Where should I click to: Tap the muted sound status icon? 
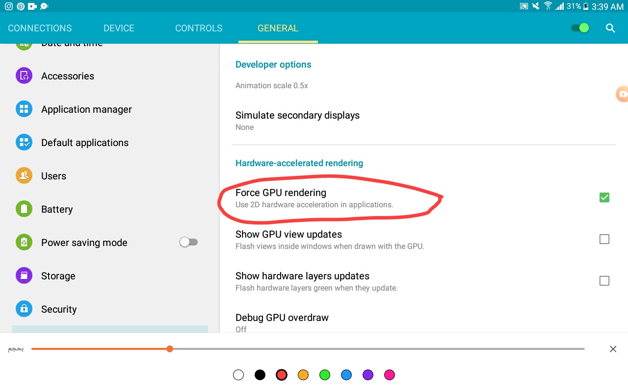[536, 6]
